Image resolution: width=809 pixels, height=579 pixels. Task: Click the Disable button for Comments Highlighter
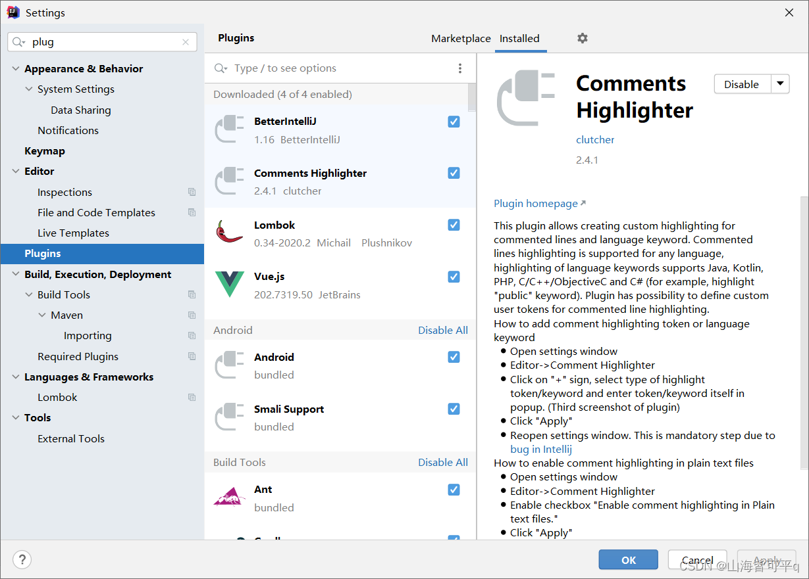pos(742,83)
